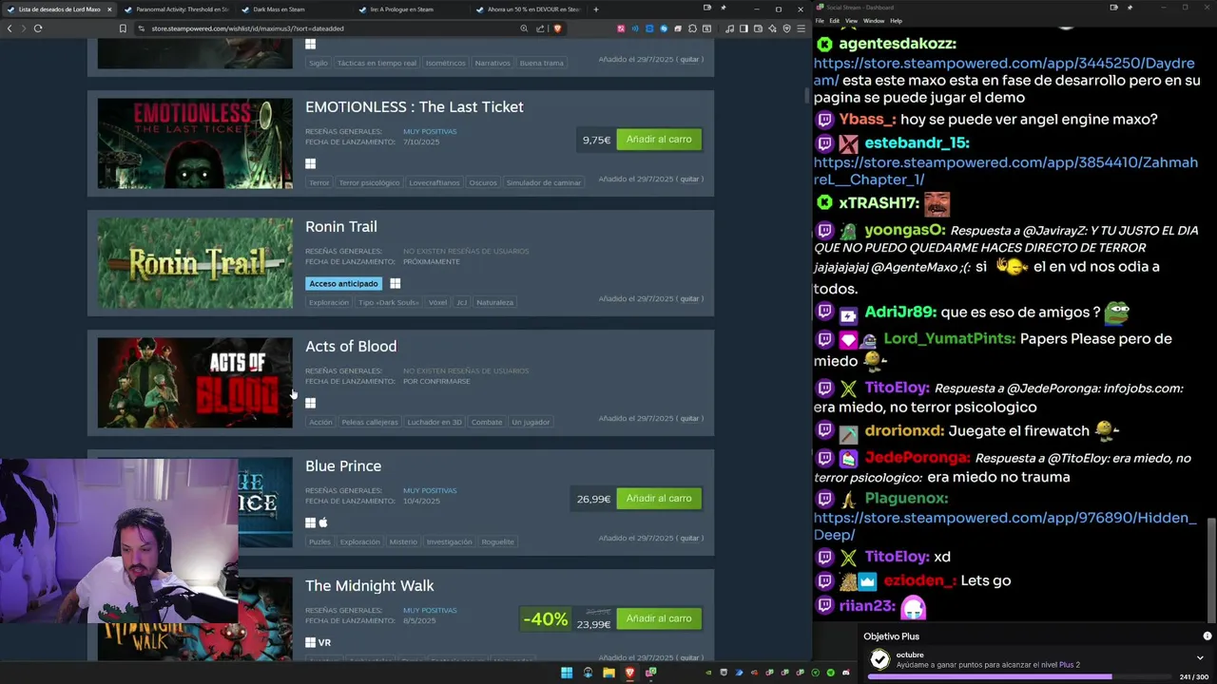Select Tipo «Dark Souls» tag on Ronin Trail
Image resolution: width=1217 pixels, height=684 pixels.
[388, 302]
